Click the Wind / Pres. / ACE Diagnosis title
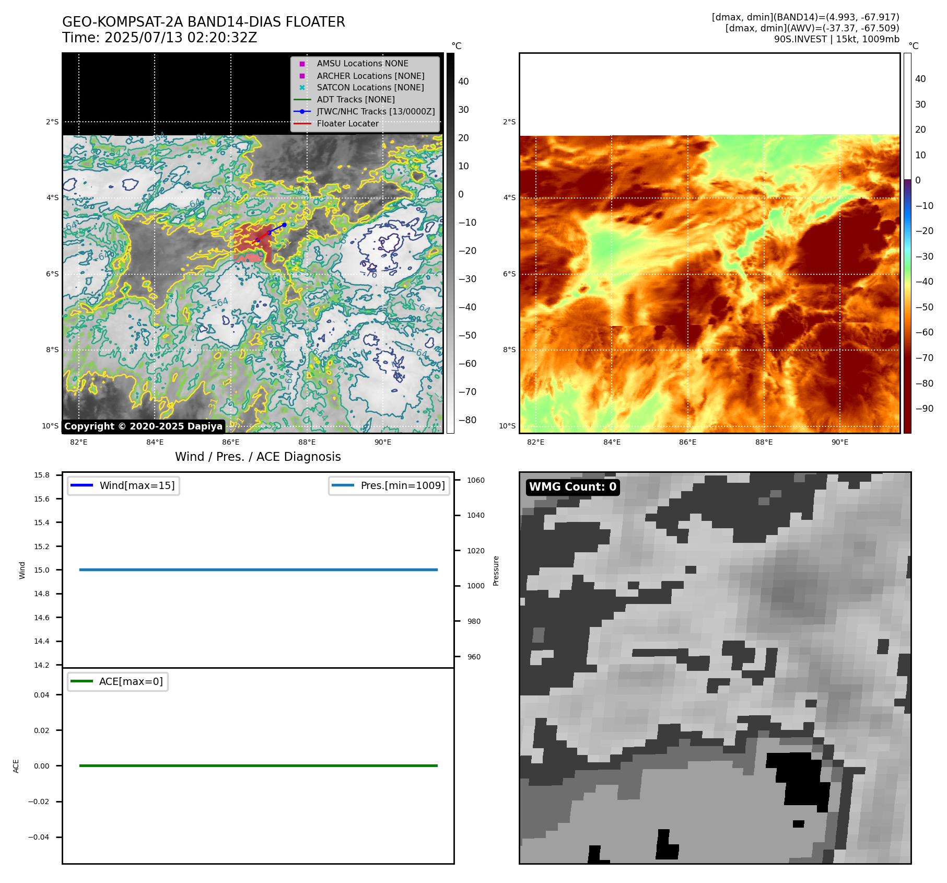The width and height of the screenshot is (947, 883). pyautogui.click(x=258, y=457)
